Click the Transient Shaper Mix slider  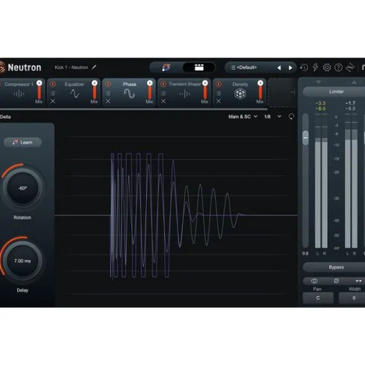(x=205, y=90)
